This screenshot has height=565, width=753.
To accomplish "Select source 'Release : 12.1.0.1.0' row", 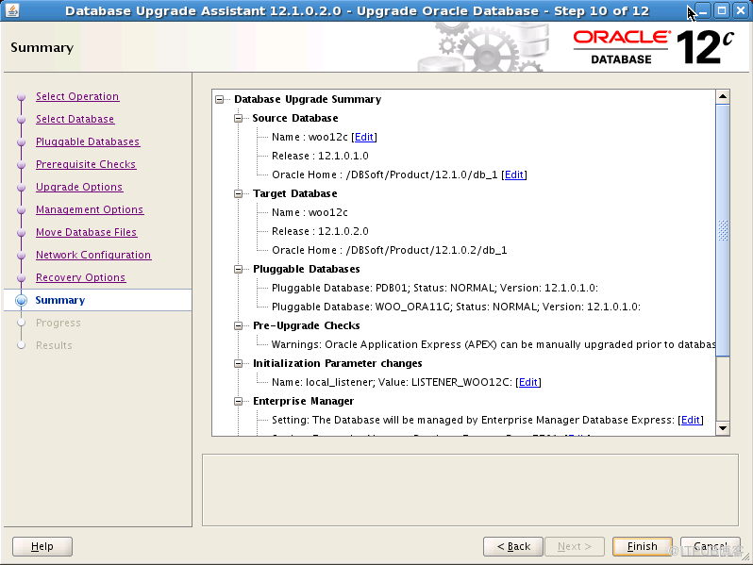I will [x=320, y=156].
